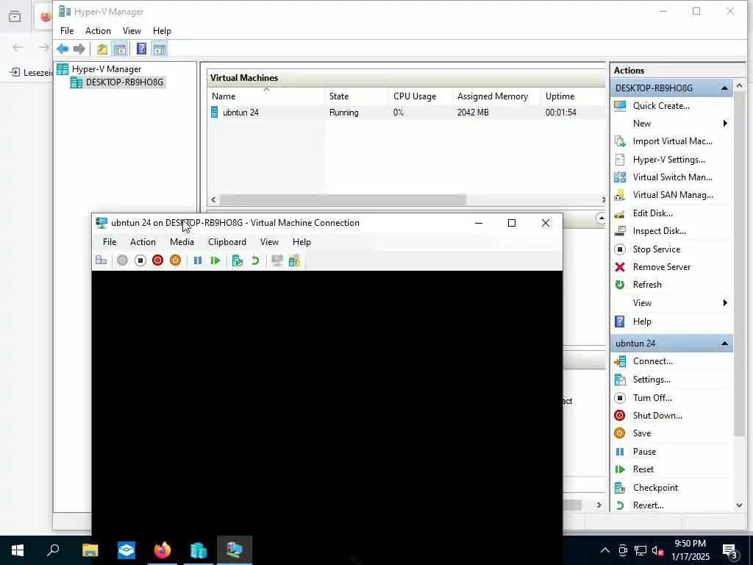Click Stop Service action
The height and width of the screenshot is (565, 753).
tap(656, 249)
